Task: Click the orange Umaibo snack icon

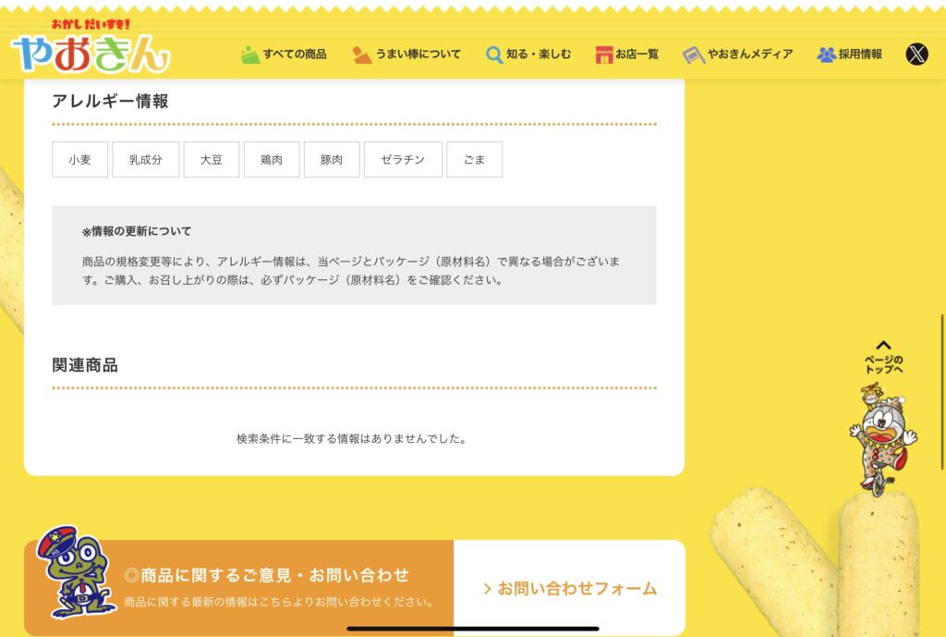Action: tap(362, 55)
